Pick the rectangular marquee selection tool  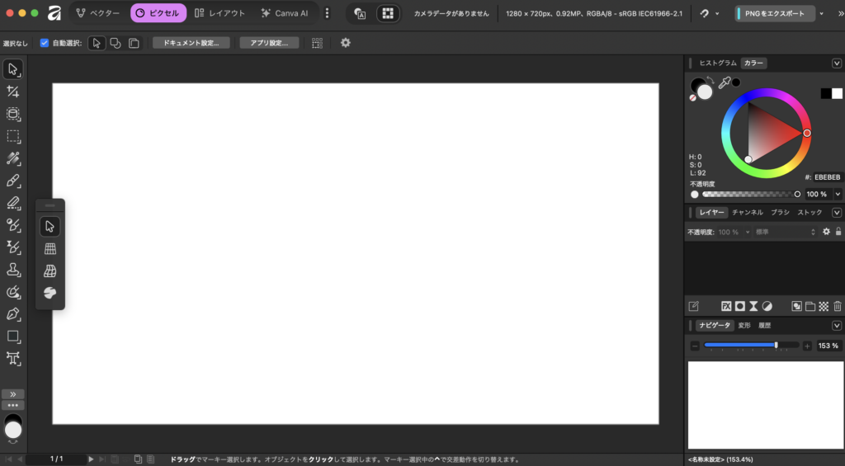point(13,136)
